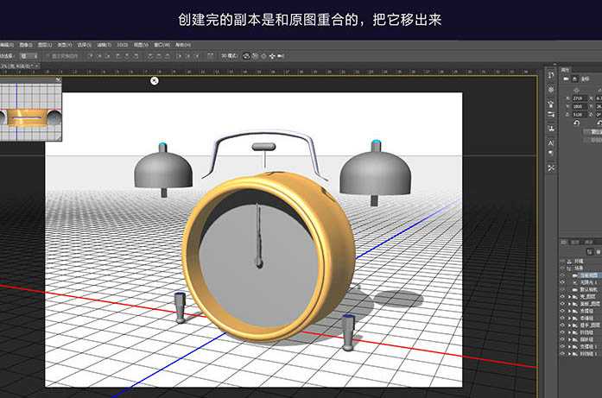Viewport: 602px width, 398px height.
Task: Open the 帮助(H) Help menu
Action: [183, 45]
